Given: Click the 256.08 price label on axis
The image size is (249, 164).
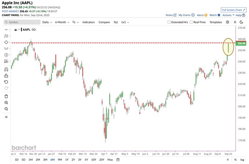Looking at the screenshot, I should (x=241, y=43).
